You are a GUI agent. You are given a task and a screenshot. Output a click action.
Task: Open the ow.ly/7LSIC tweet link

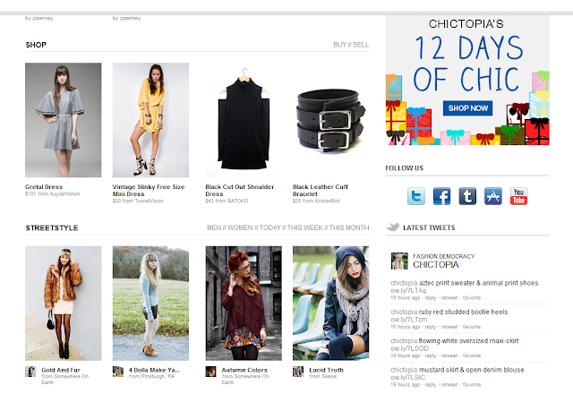click(408, 378)
